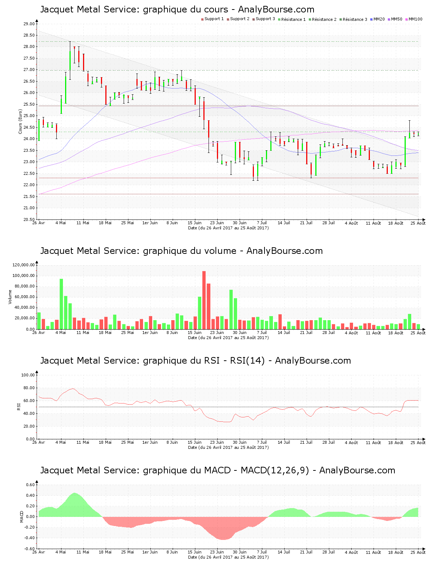The image size is (439, 567).
Task: Click the date range caption under the MACD chart
Action: [x=228, y=557]
